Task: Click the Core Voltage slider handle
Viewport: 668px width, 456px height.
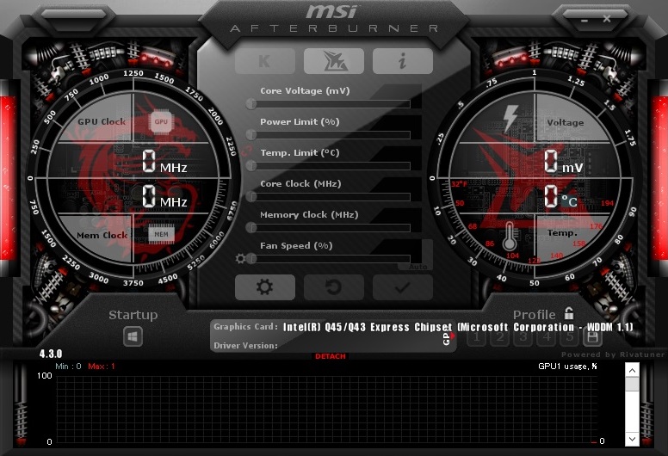Action: (251, 103)
